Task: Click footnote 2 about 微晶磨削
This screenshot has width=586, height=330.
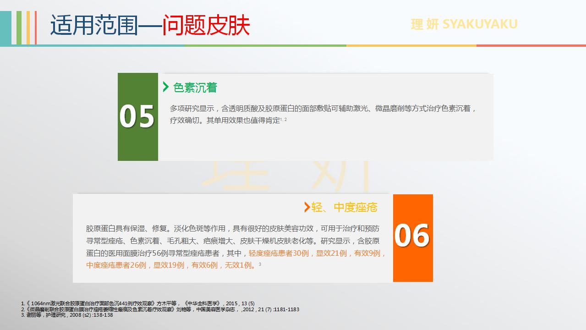Action: tap(160, 309)
